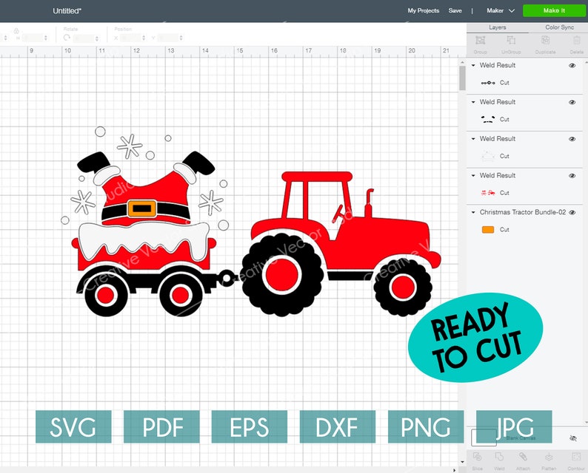Screen dimensions: 588x473
Task: Toggle visibility of trailer hitch Weld Result layer
Action: coord(572,66)
